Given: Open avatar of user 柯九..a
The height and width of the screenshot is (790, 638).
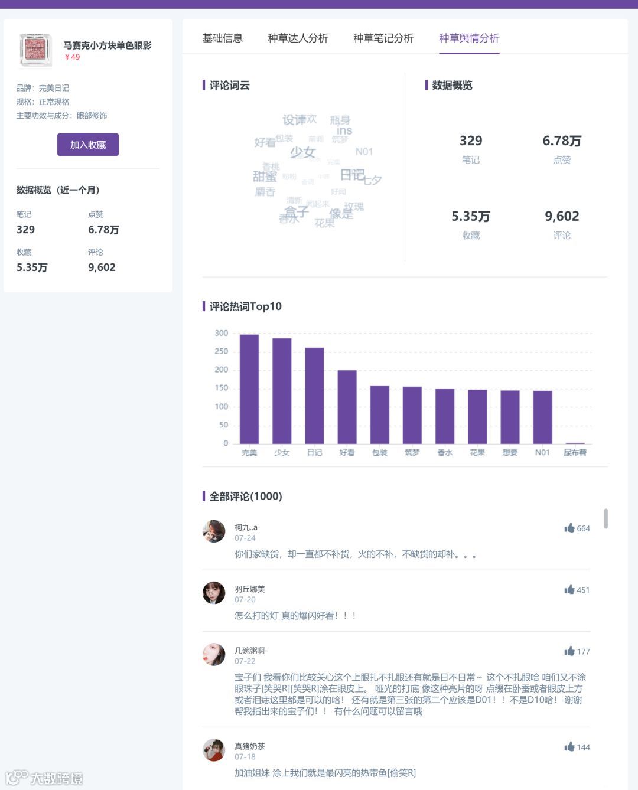Looking at the screenshot, I should point(214,531).
